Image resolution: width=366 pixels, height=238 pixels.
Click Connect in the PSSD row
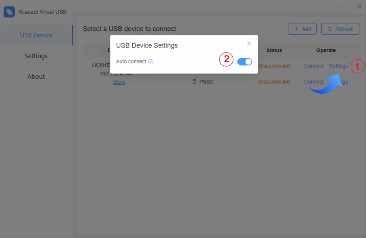pos(313,82)
